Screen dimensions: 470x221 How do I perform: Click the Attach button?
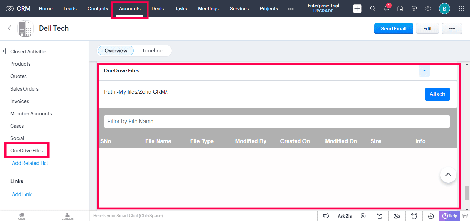coord(437,94)
